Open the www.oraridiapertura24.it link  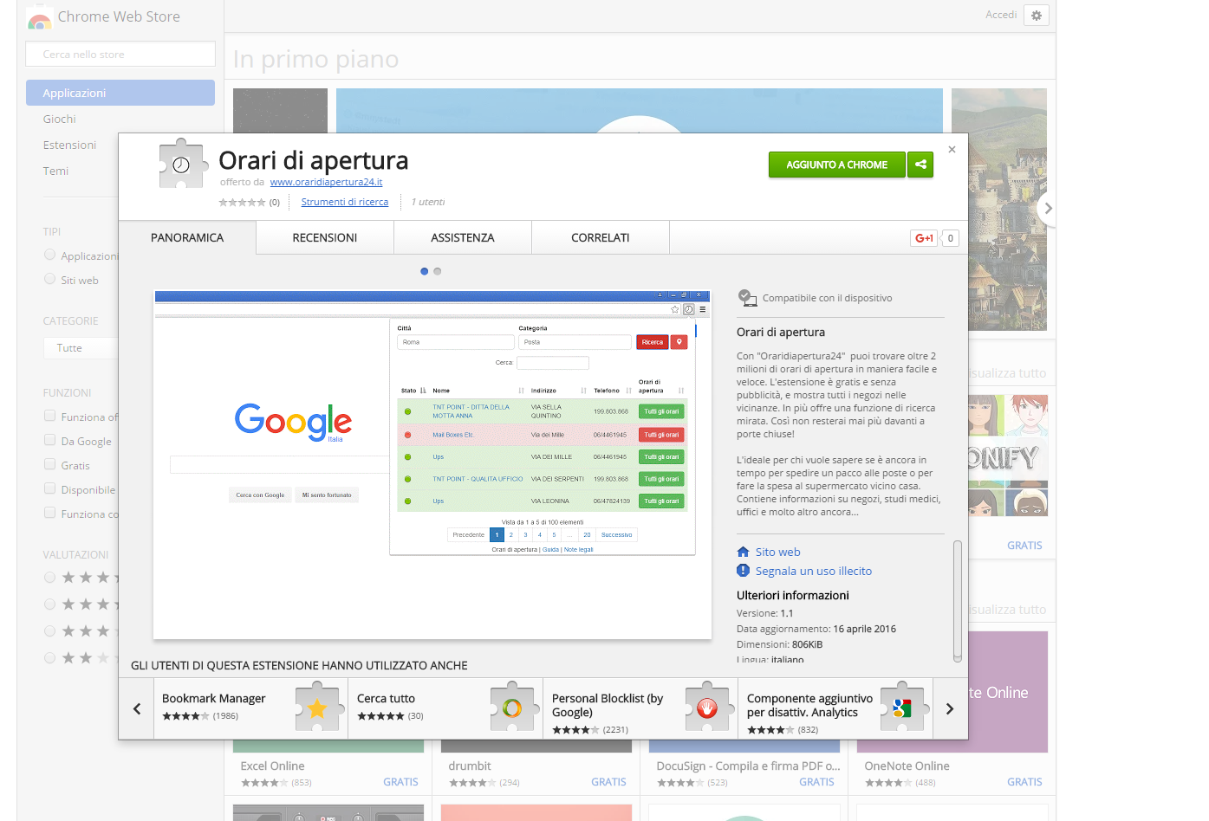pos(326,182)
